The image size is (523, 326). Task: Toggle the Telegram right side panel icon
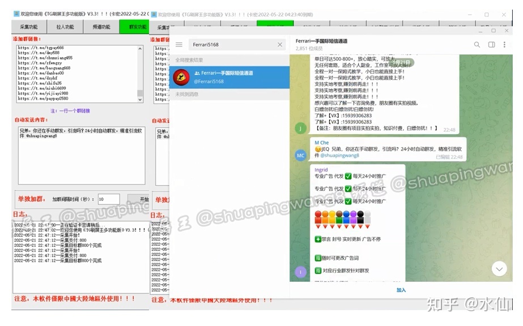491,45
